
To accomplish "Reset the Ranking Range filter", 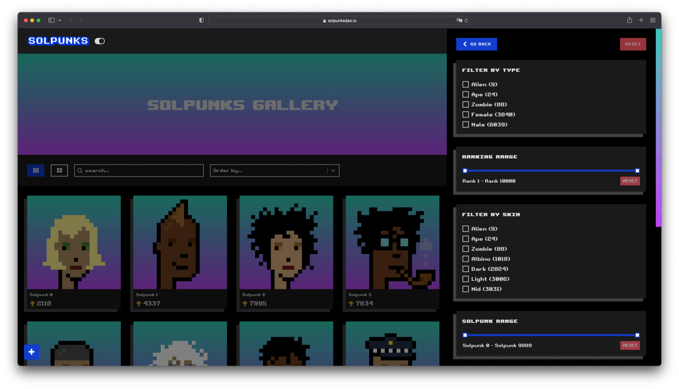I will tap(630, 181).
